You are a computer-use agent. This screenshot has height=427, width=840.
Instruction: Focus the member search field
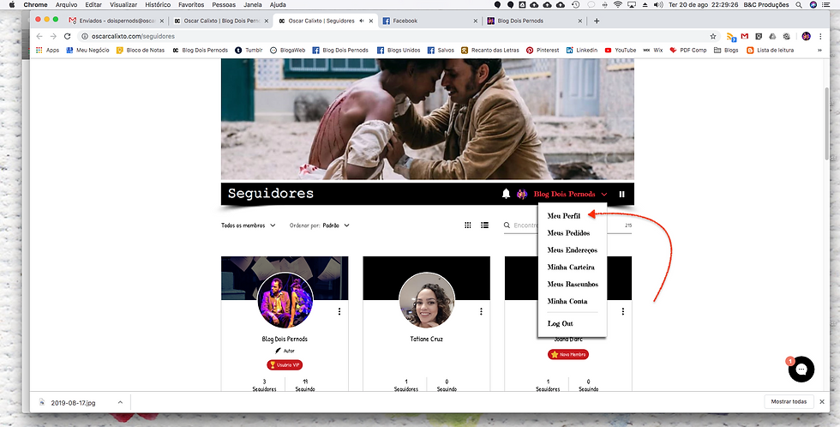tap(567, 226)
